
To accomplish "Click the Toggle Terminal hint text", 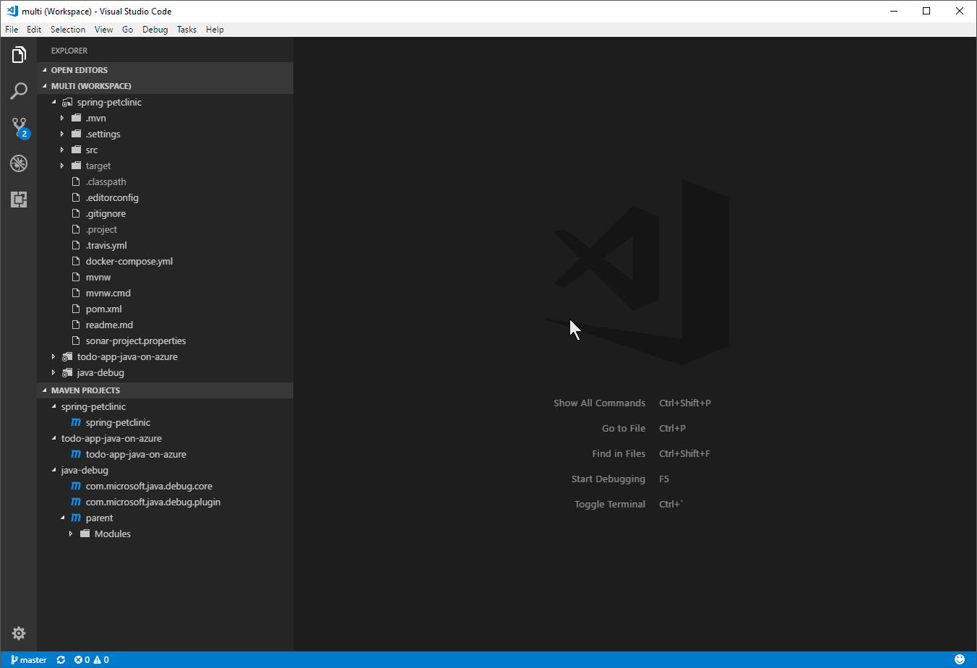I will pyautogui.click(x=610, y=505).
